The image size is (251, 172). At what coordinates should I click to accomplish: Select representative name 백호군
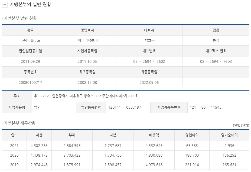(149, 40)
